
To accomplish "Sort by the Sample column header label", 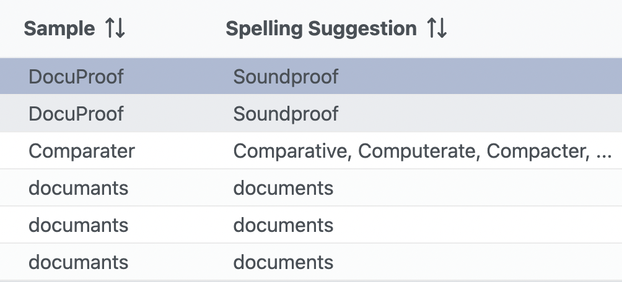I will [59, 28].
